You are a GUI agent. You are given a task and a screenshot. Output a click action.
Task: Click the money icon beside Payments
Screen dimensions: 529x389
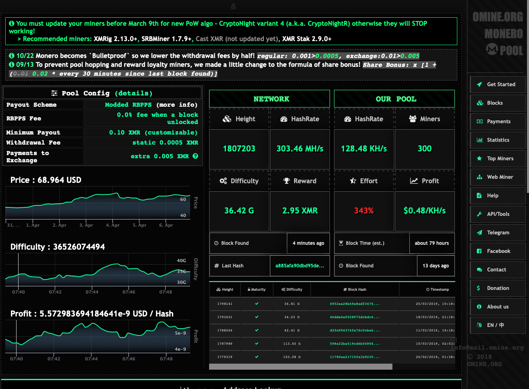click(479, 122)
